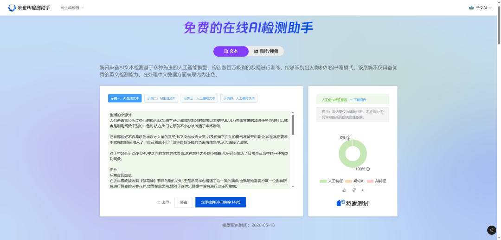The image size is (501, 240).
Task: Select 示例四：人工编写文本 sample
Action: tap(239, 98)
